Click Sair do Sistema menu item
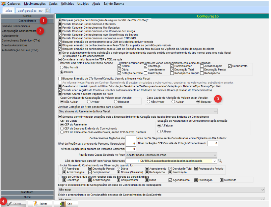271x207 pixels. [x=114, y=4]
